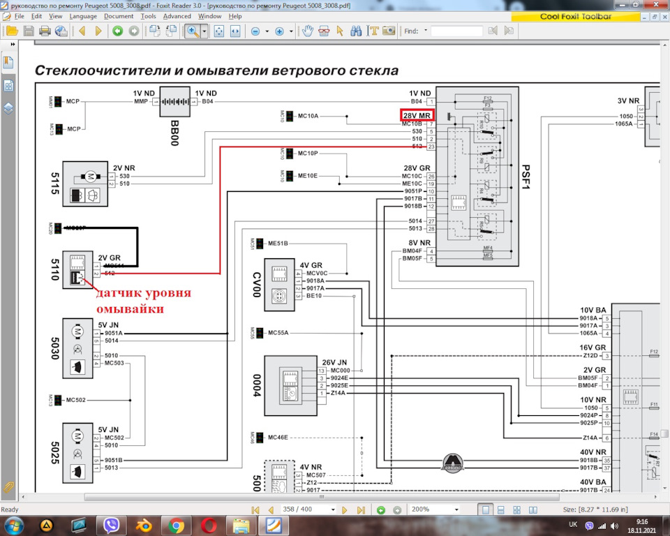Screen dimensions: 670x536
Task: Open the Tools menu
Action: click(x=148, y=16)
